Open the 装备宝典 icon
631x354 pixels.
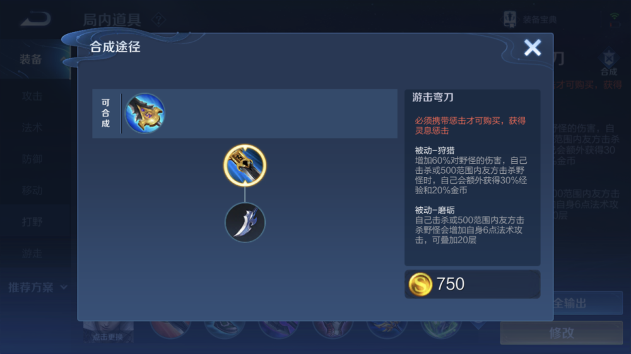tap(510, 19)
